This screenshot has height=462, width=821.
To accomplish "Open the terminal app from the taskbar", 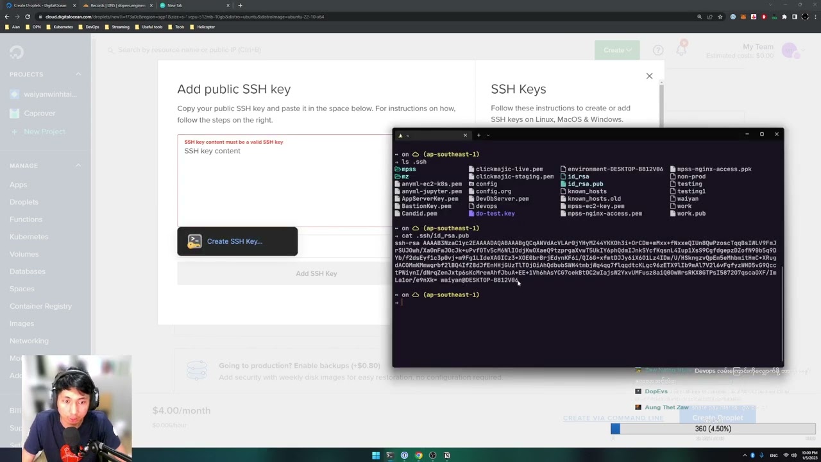I will pyautogui.click(x=390, y=456).
